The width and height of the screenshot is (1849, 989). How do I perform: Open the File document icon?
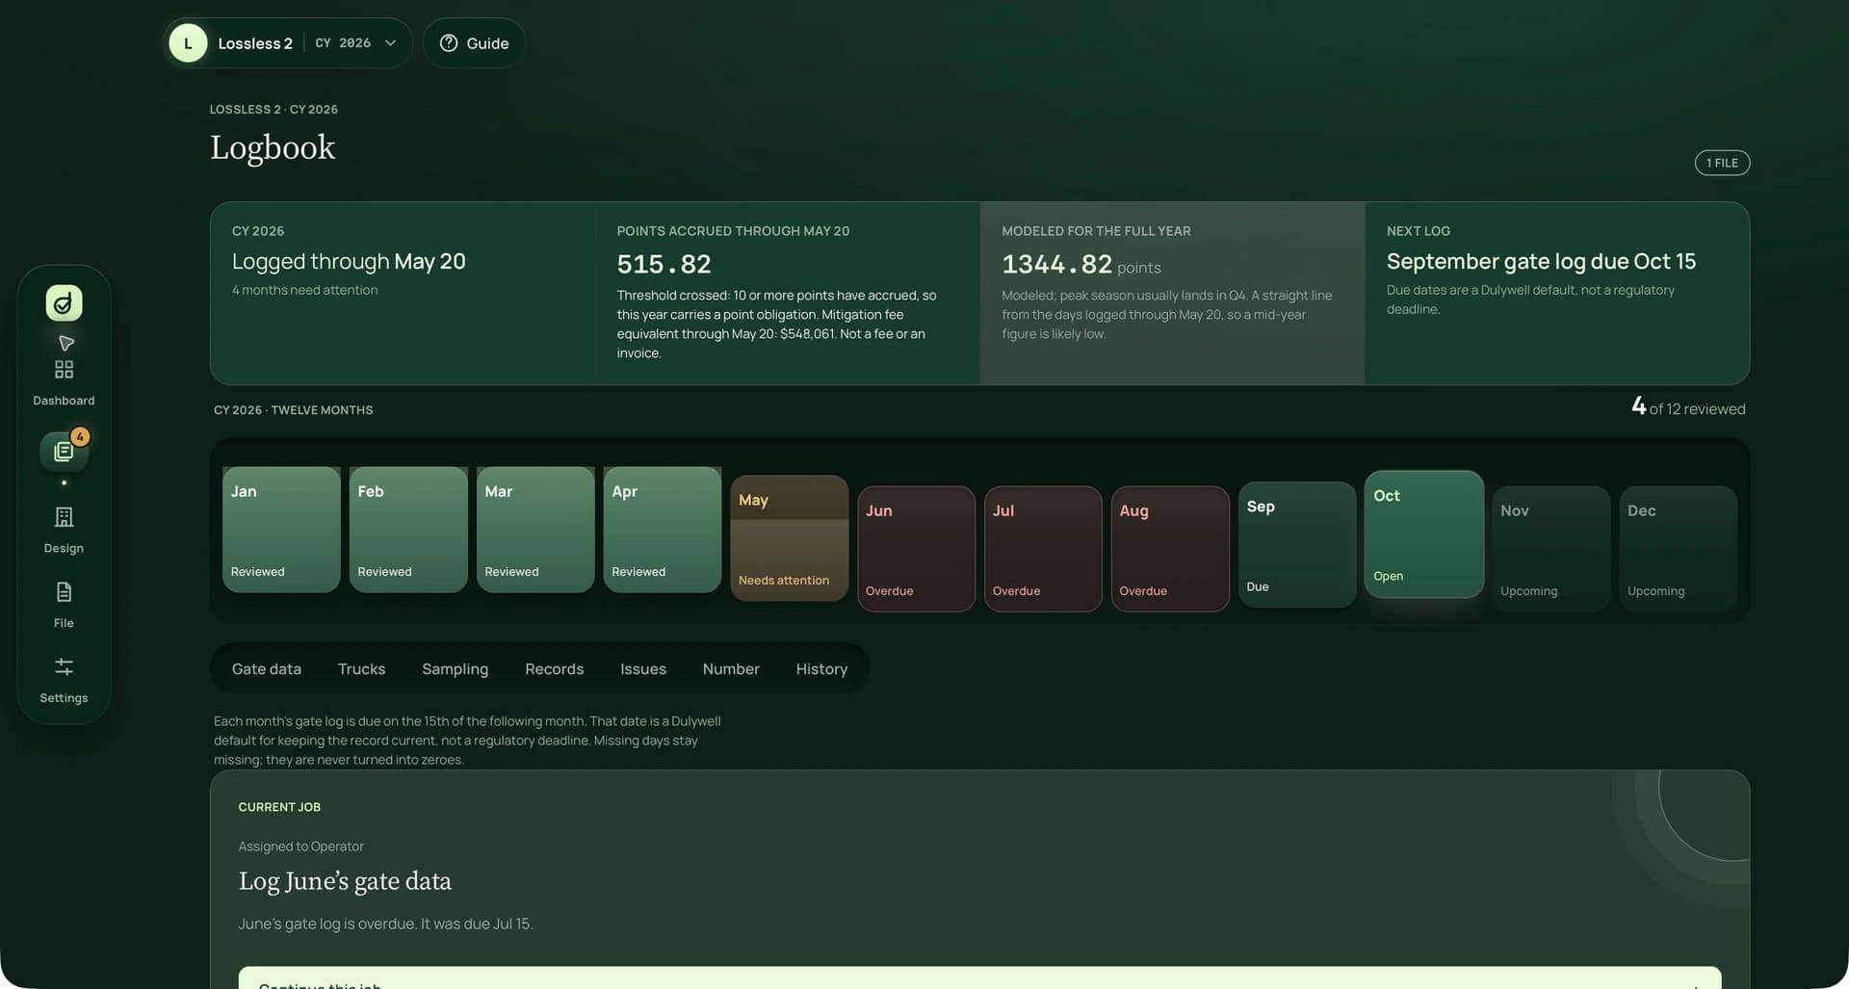tap(64, 592)
